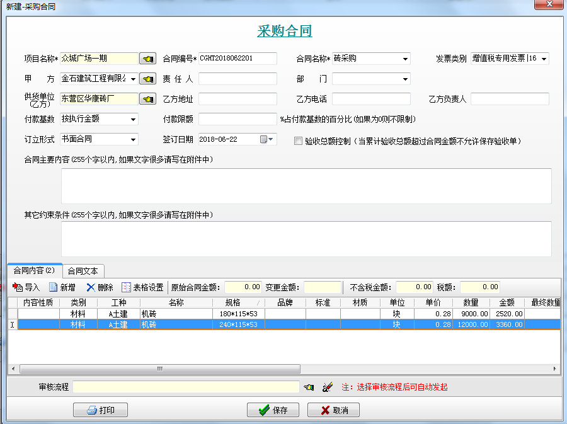Open the 签订日期 calendar dropdown
Viewport: 567px width, 424px height.
coord(271,139)
